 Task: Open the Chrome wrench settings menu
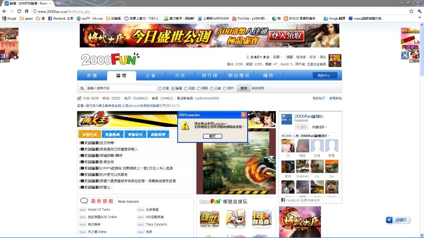(x=419, y=11)
